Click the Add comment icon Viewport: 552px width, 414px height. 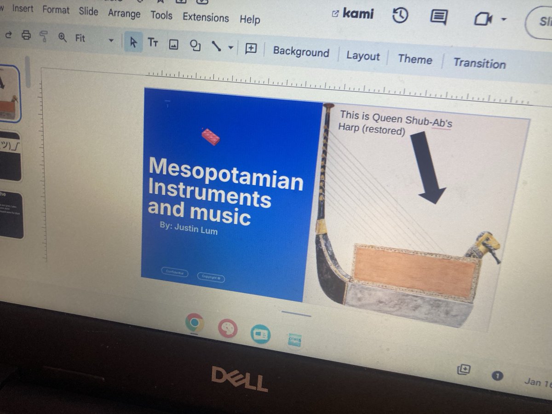tap(251, 49)
